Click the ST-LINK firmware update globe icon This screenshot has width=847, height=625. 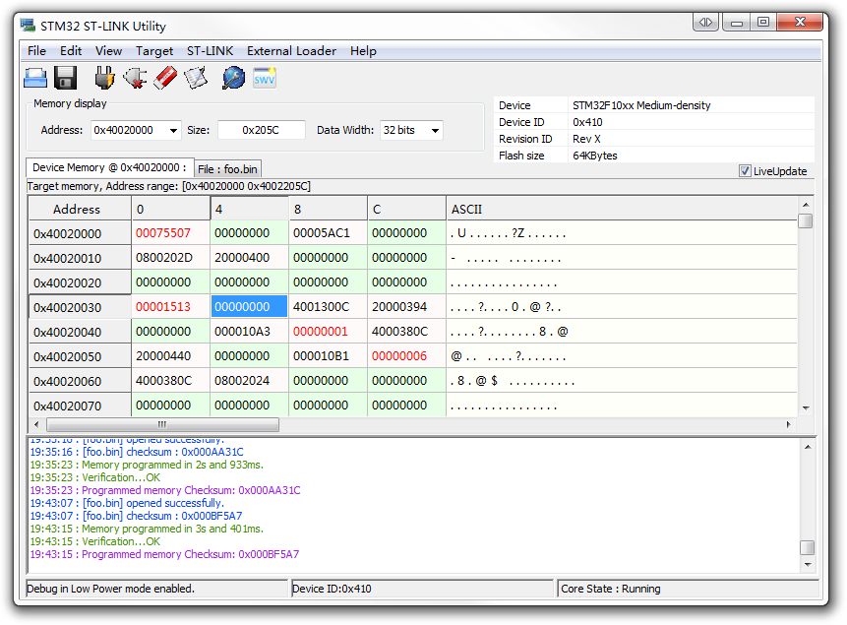click(233, 79)
